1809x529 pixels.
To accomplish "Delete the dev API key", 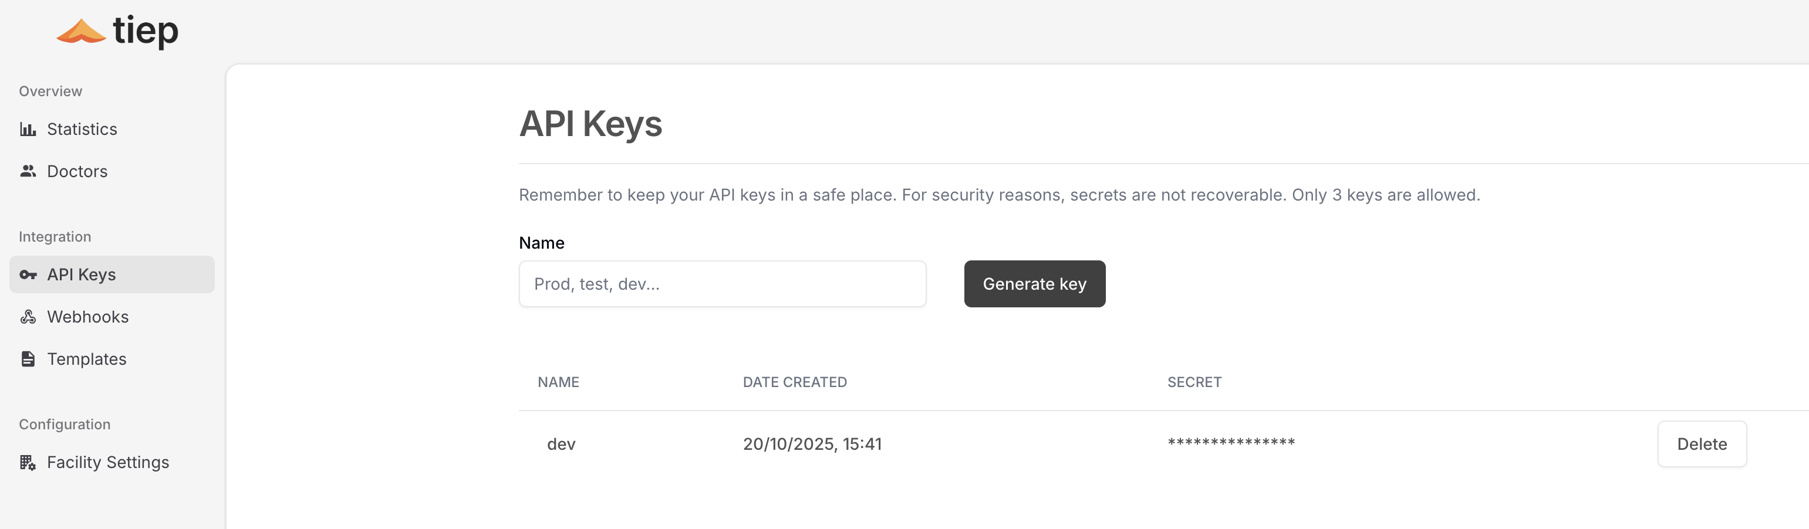I will pos(1702,444).
